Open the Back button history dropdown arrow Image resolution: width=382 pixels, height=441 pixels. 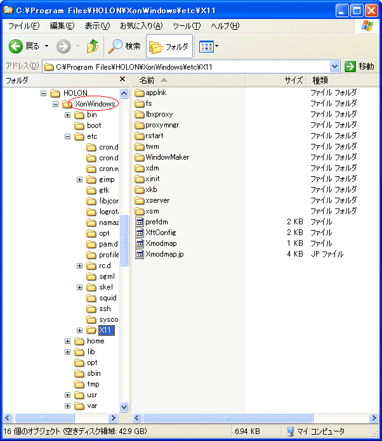(x=47, y=46)
